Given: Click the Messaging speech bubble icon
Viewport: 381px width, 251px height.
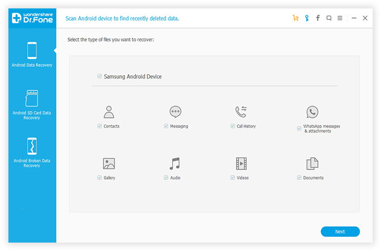Looking at the screenshot, I should click(x=175, y=112).
